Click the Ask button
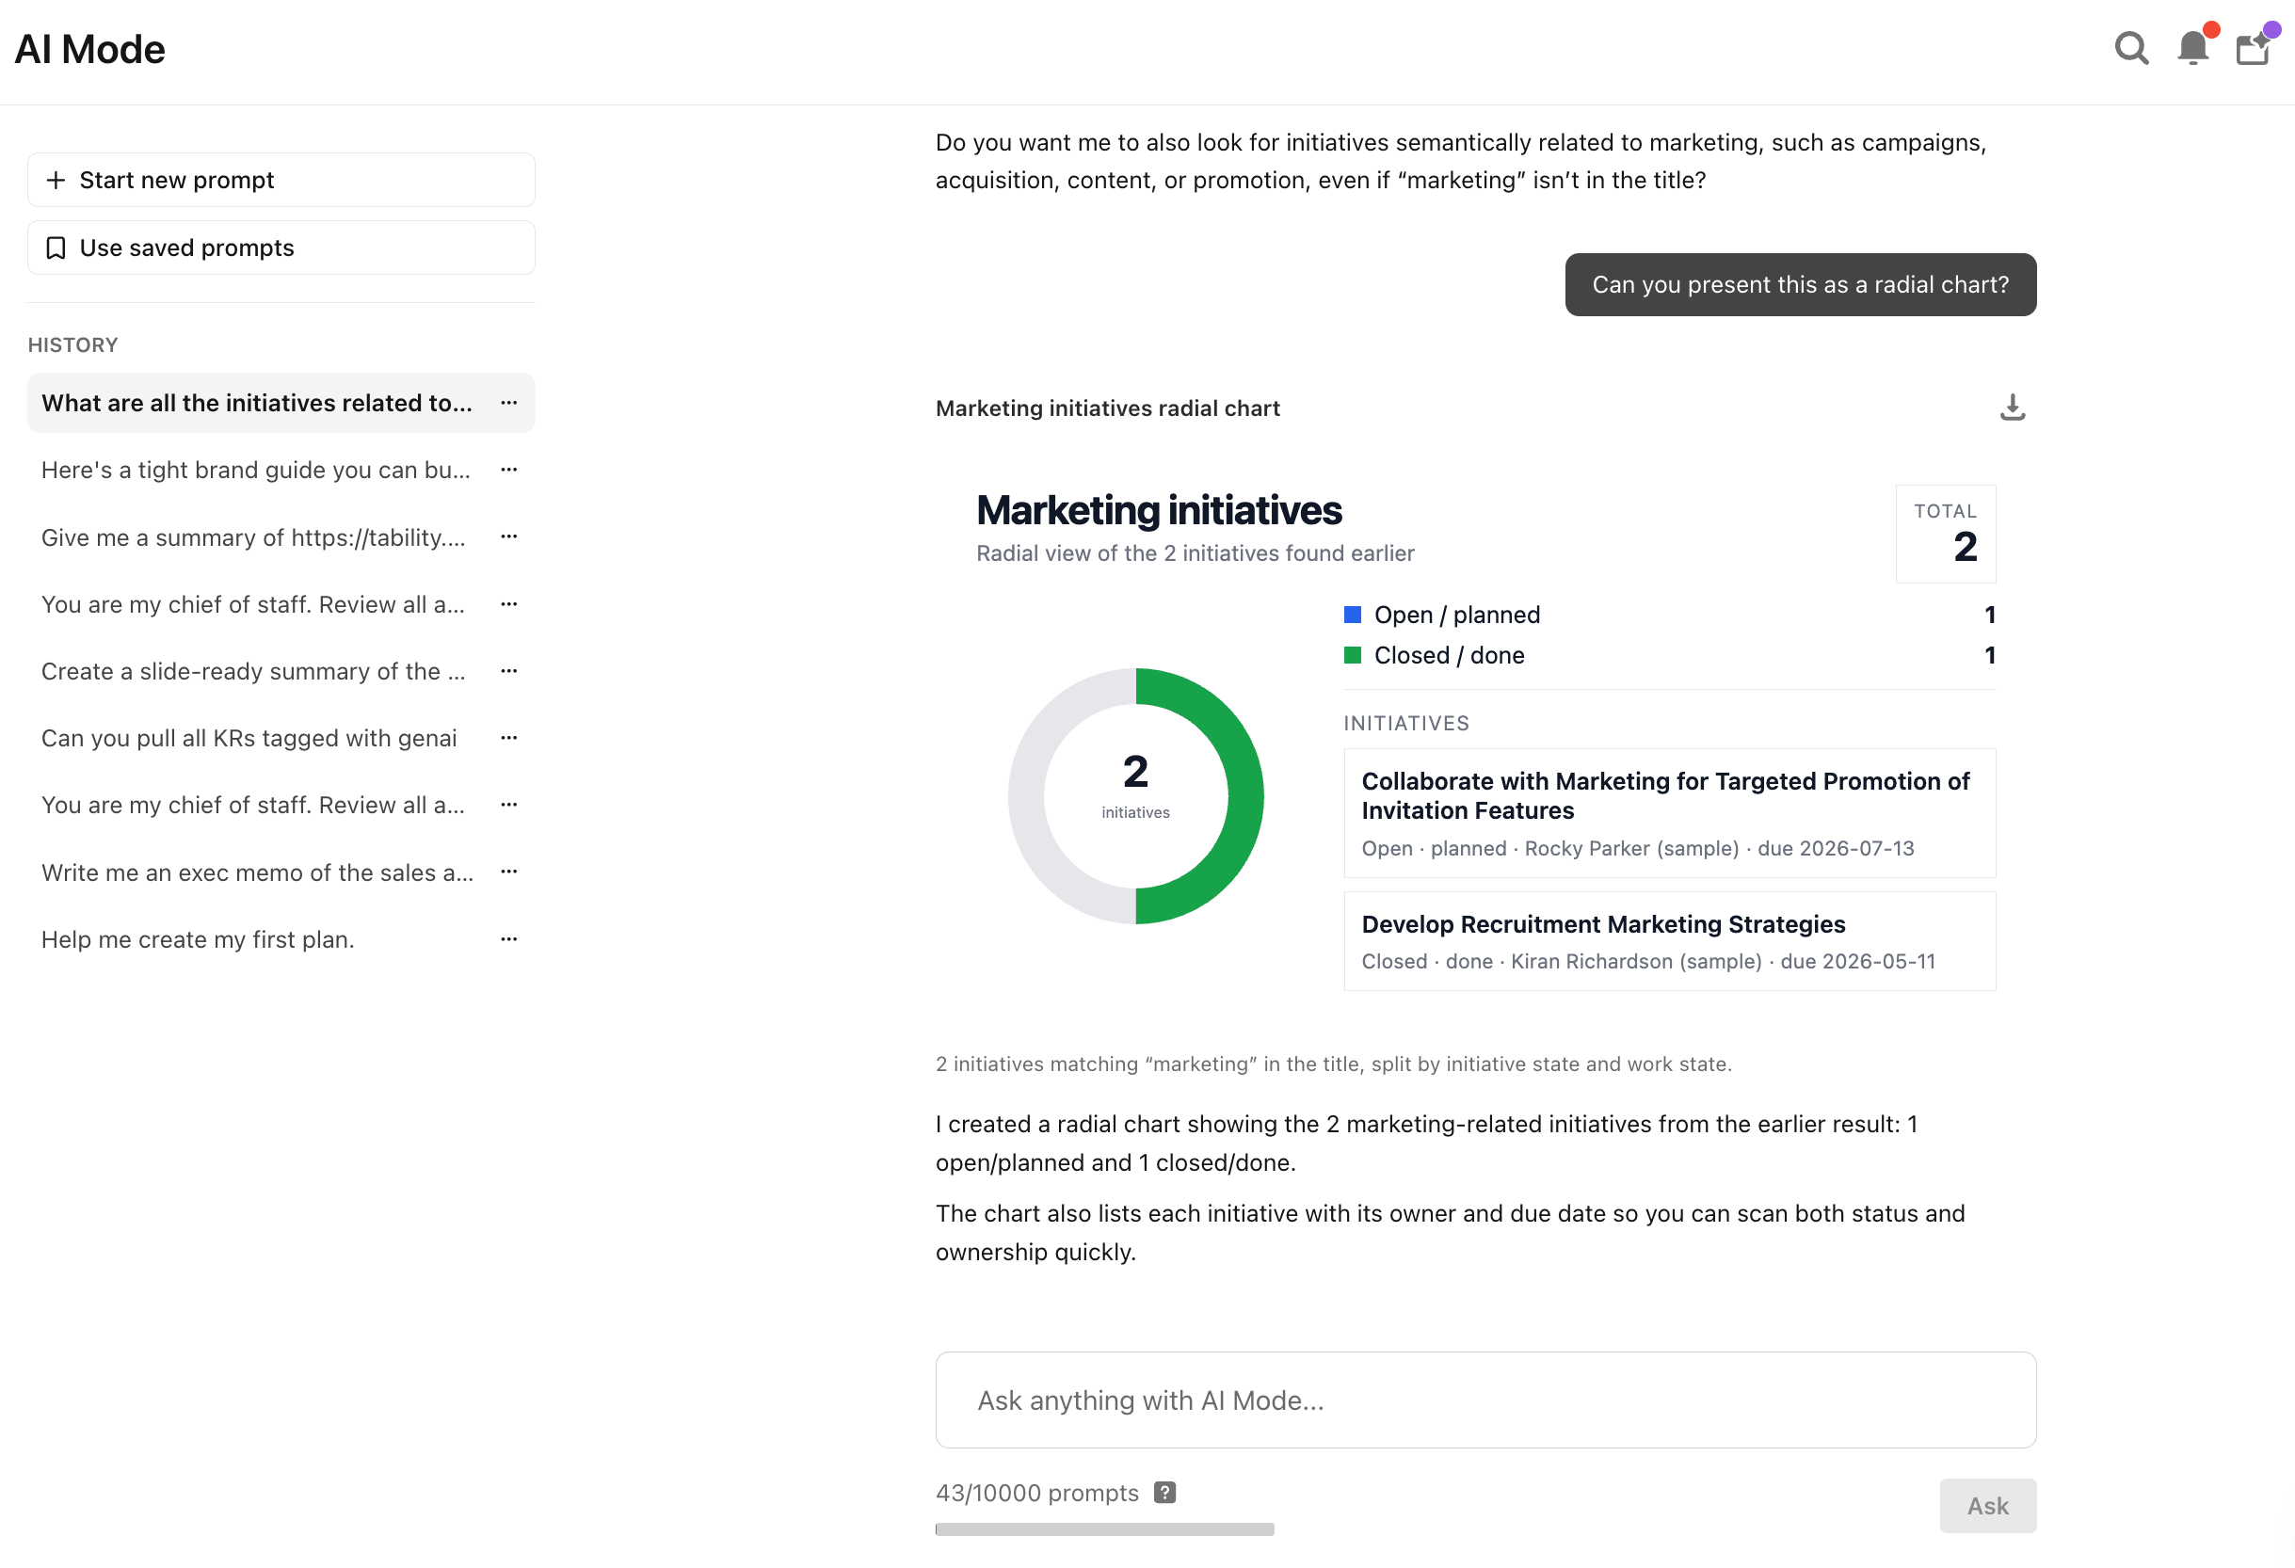This screenshot has height=1568, width=2295. pyautogui.click(x=1987, y=1506)
